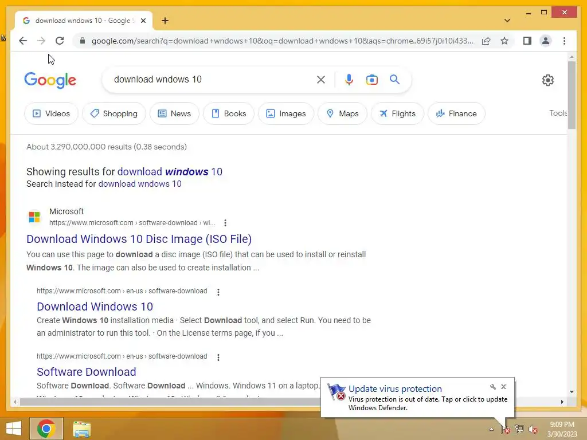Open Chrome side panel
This screenshot has width=587, height=440.
(527, 41)
